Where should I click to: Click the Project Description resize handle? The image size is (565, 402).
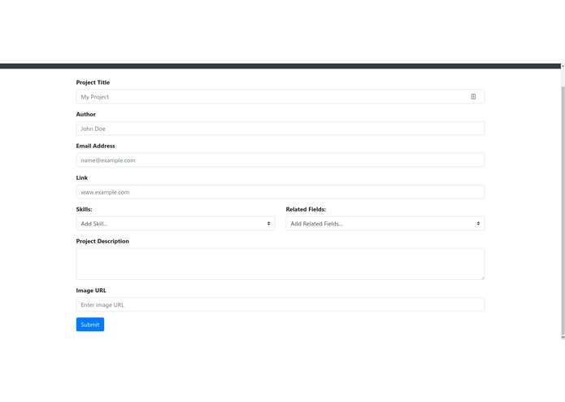point(482,277)
